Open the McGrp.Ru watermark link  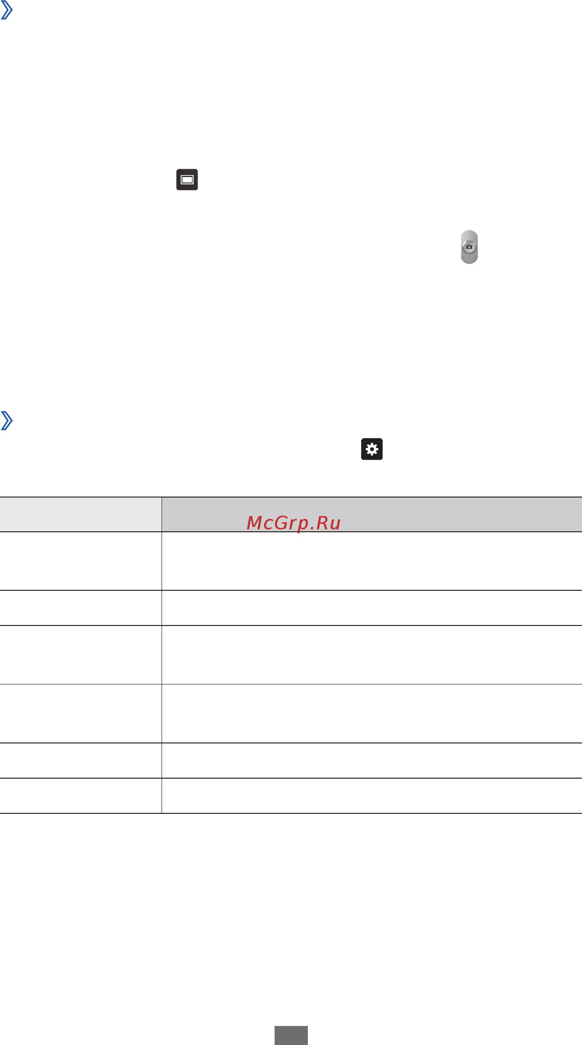coord(294,523)
